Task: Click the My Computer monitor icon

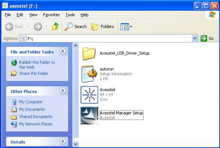Action: tap(14, 102)
